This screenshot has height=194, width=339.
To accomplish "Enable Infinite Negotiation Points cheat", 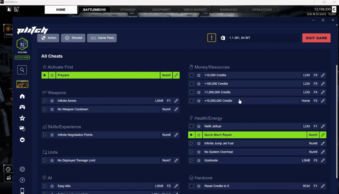I will click(45, 135).
